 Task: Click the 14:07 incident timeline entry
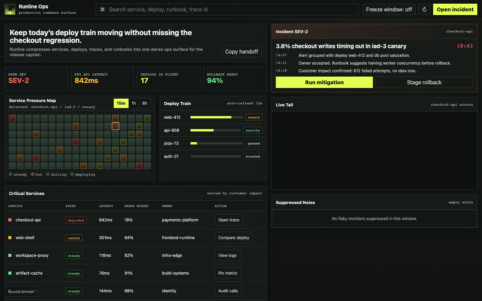(x=374, y=56)
